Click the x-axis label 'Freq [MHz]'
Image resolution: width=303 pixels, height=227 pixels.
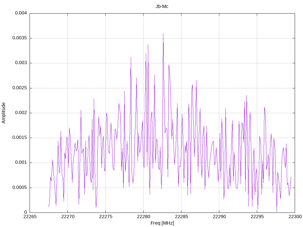pos(162,223)
